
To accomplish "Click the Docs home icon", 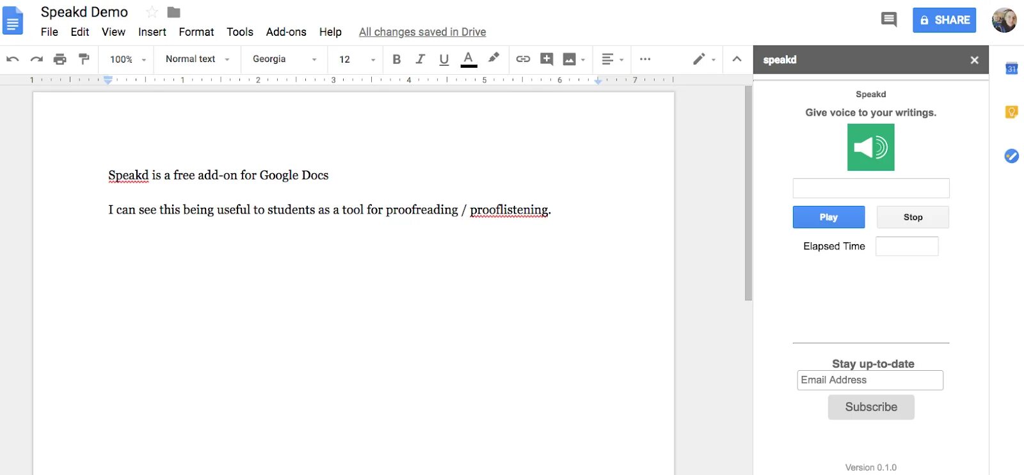I will tap(13, 20).
